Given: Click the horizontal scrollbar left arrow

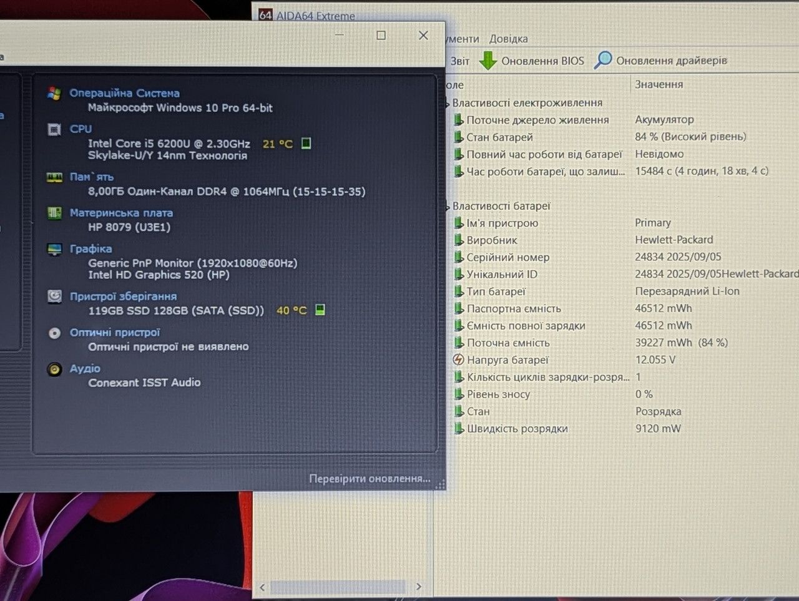Looking at the screenshot, I should click(262, 587).
